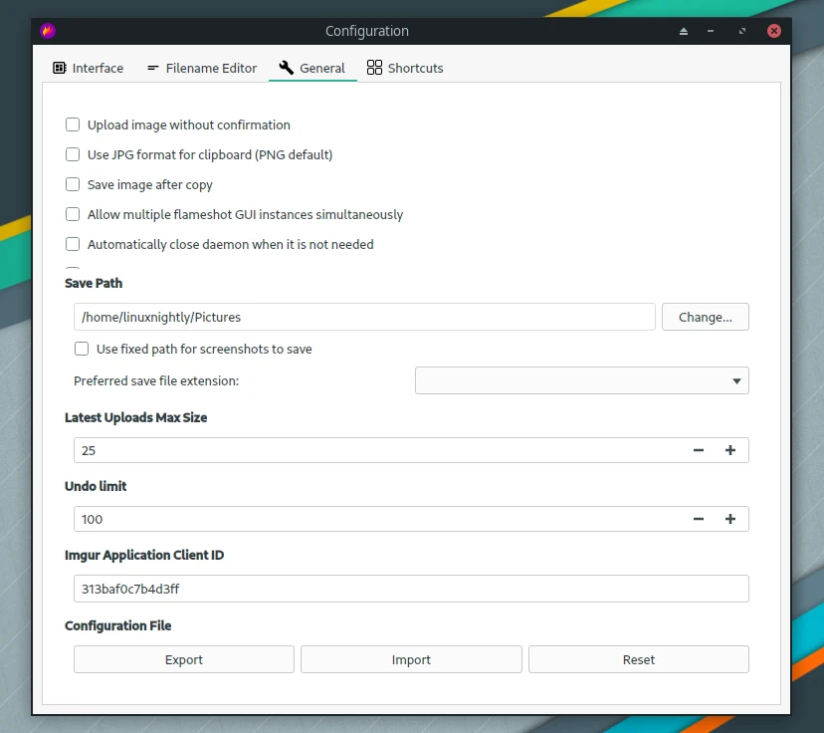Click the keep-above triangle icon in title bar
Viewport: 824px width, 733px height.
[x=683, y=31]
